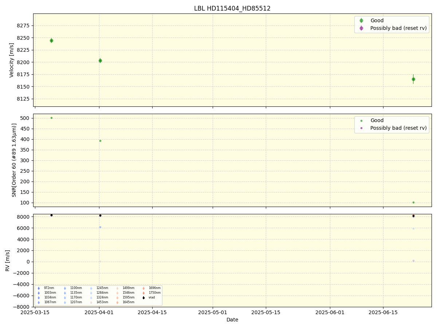
Task: Click the 1696nm legend marker
Action: click(x=143, y=288)
